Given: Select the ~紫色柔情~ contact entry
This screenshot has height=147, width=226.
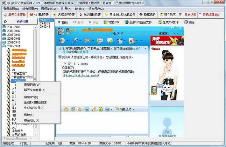Looking at the screenshot, I should pyautogui.click(x=19, y=73).
